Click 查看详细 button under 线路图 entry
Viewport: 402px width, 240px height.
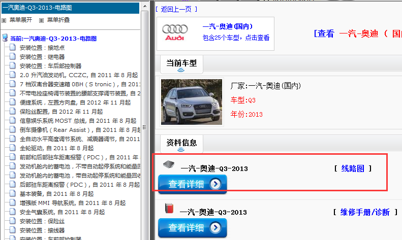tap(193, 184)
